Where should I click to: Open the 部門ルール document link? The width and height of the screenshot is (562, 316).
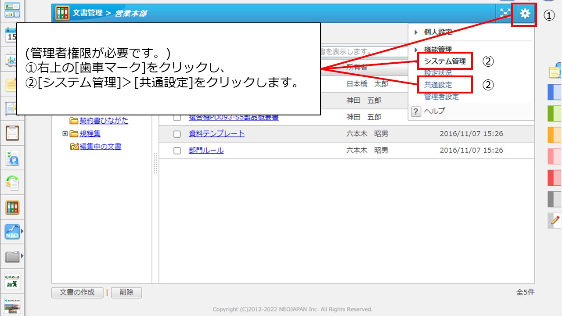206,151
